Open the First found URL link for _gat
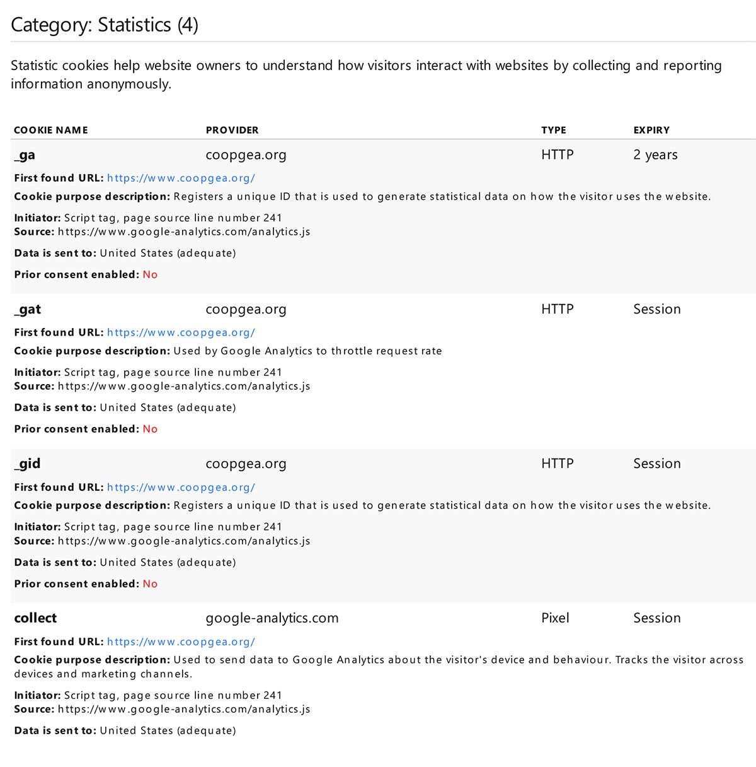The width and height of the screenshot is (756, 767). [x=181, y=333]
